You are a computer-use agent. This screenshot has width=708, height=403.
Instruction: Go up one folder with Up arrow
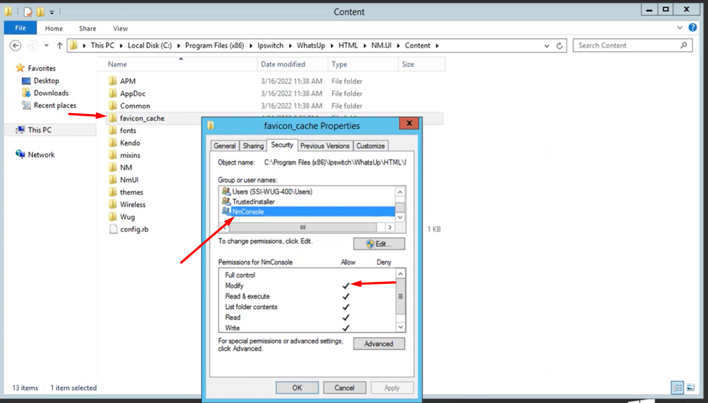tap(59, 46)
